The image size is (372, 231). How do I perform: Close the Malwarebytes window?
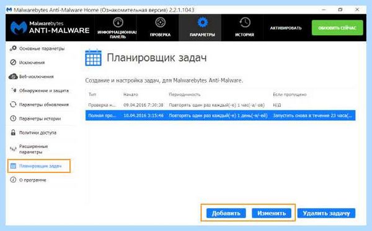(x=357, y=10)
